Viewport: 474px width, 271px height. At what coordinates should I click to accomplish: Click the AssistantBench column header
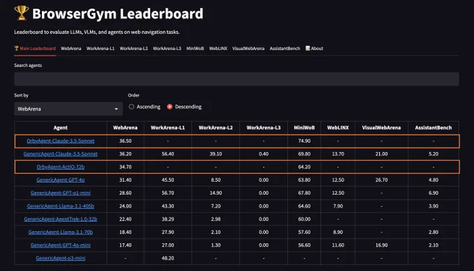tap(434, 127)
